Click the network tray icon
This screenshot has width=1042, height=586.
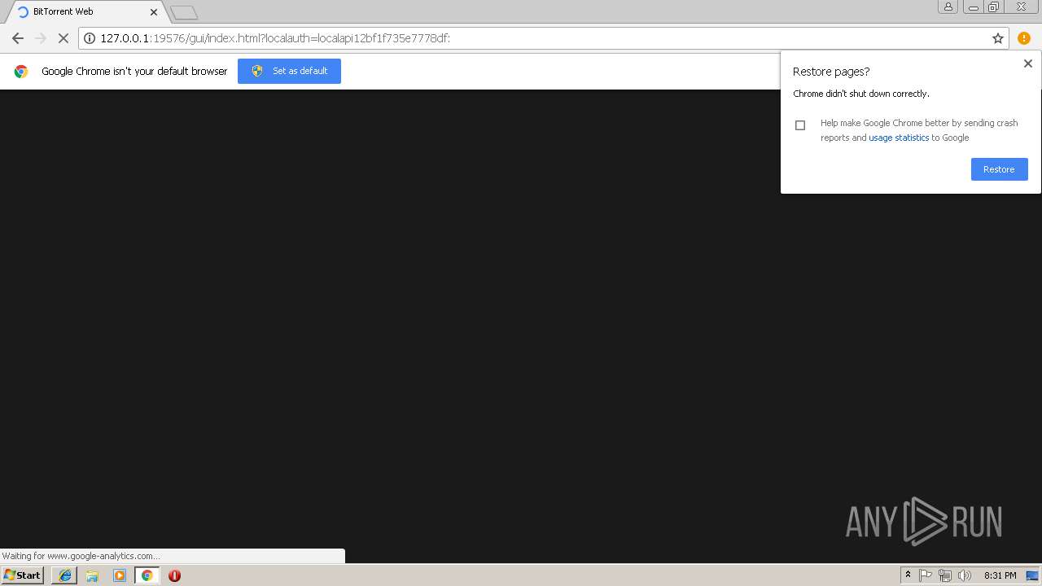tap(944, 575)
